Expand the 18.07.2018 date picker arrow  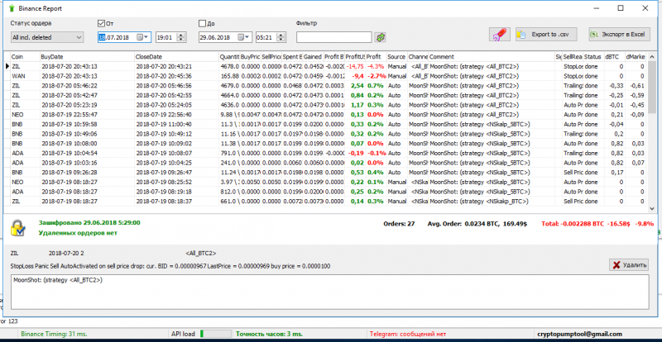click(146, 37)
